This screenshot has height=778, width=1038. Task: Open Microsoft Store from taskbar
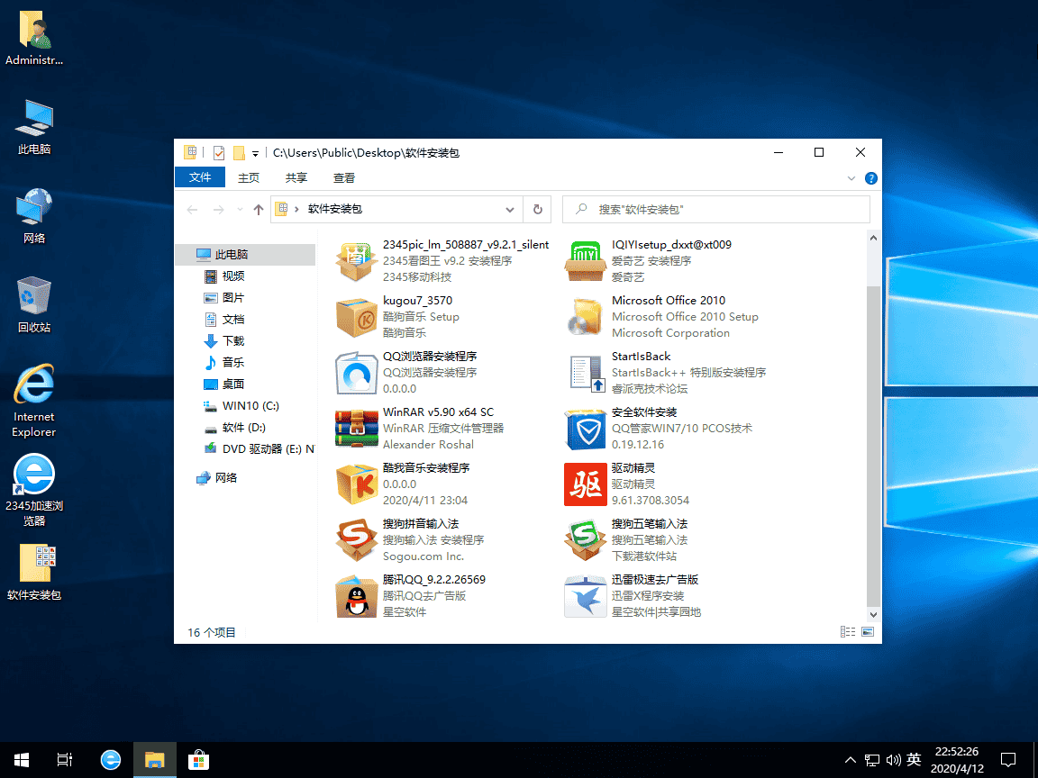[x=198, y=759]
